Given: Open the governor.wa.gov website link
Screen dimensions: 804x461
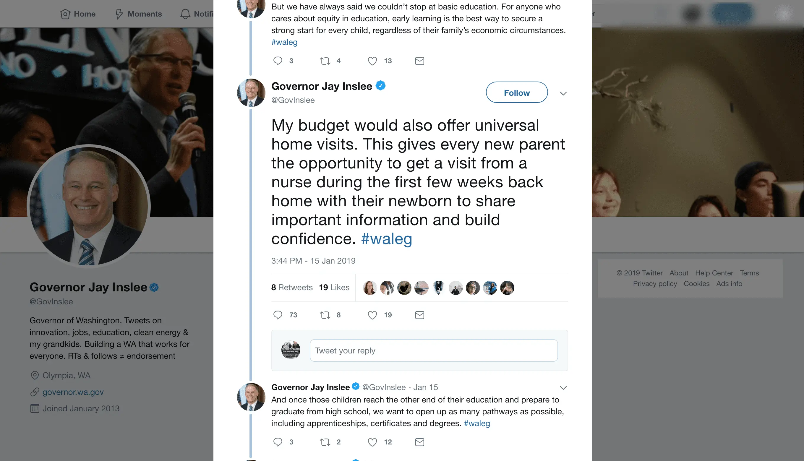Looking at the screenshot, I should coord(73,392).
